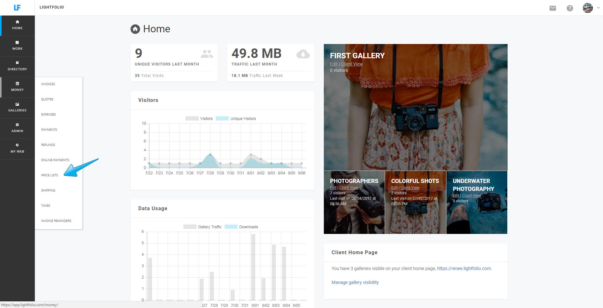
Task: Toggle the Gallery Traffic legend swatch
Action: [190, 227]
